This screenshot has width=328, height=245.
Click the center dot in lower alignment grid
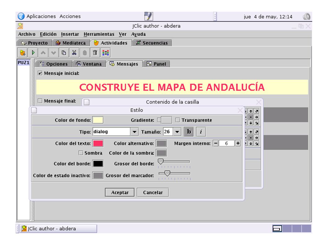(250, 137)
